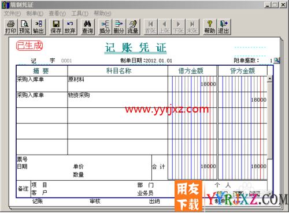
Task: Select the 原材料 account name cell
Action: (x=117, y=84)
